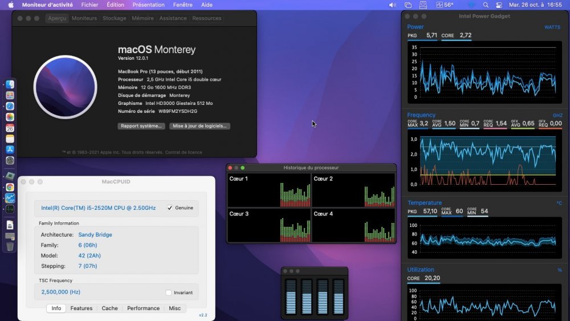Click the date and time in menu bar

pos(535,5)
